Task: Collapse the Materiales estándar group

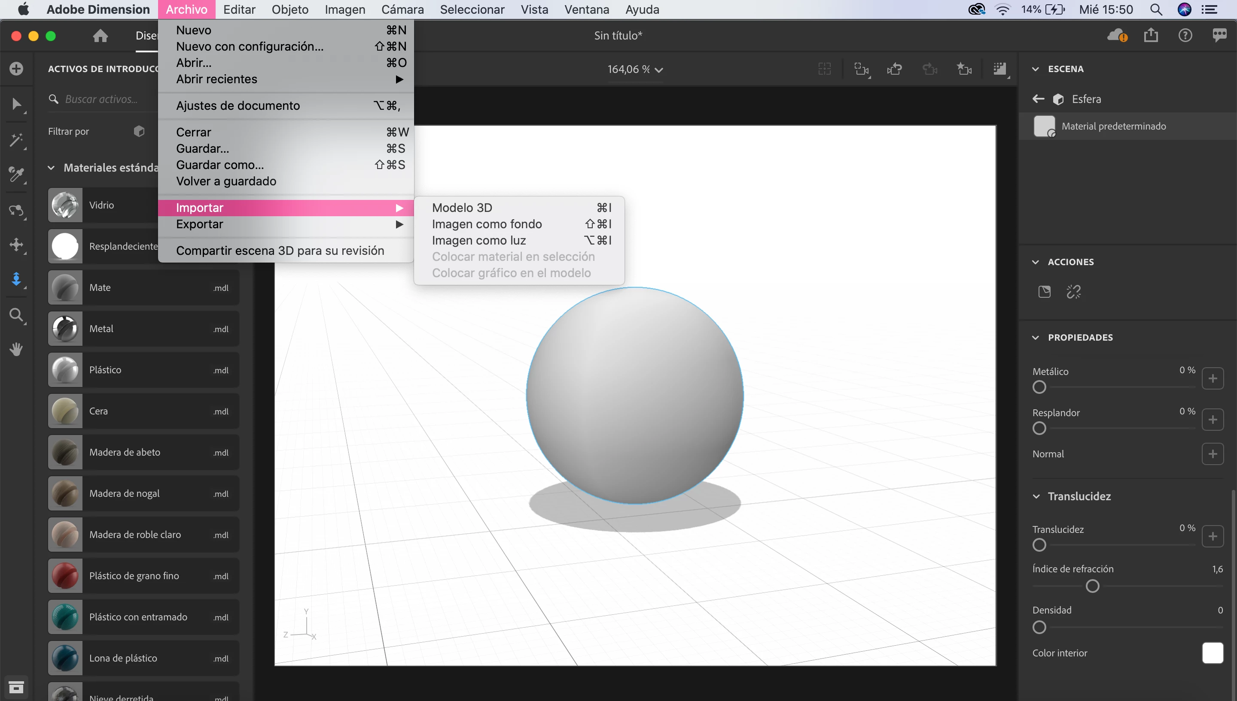Action: (x=51, y=168)
